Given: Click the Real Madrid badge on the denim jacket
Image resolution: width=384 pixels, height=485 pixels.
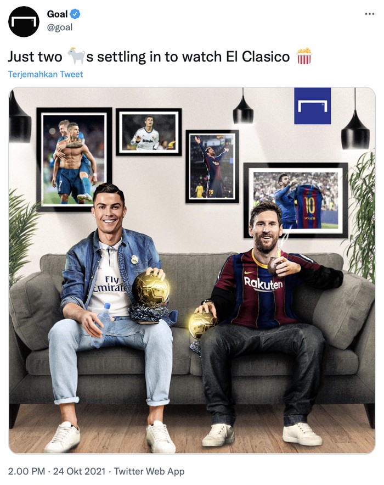Looking at the screenshot, I should tap(134, 259).
